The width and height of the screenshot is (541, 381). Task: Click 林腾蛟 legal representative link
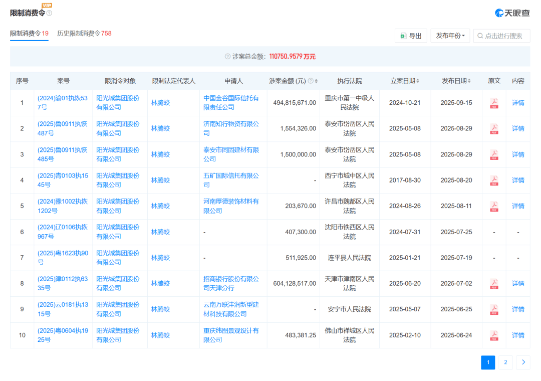(x=160, y=103)
